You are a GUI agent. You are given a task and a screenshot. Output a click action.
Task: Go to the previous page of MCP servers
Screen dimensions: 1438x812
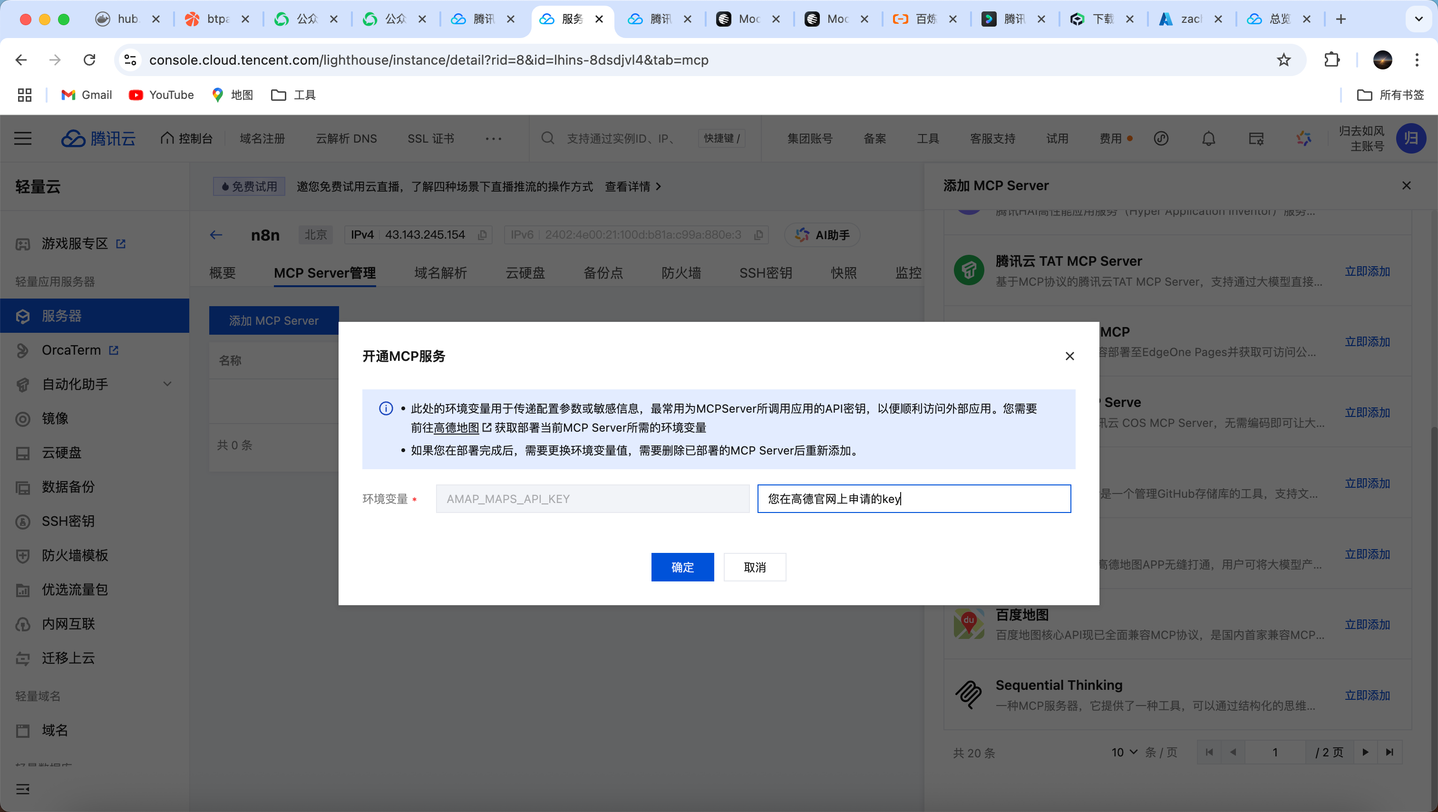click(1233, 752)
